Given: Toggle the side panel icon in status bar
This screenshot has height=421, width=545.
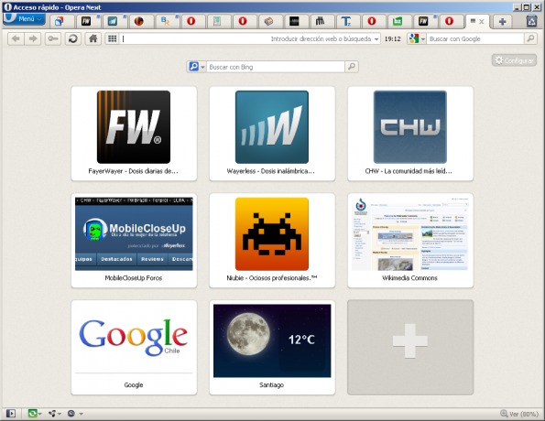Looking at the screenshot, I should click(x=11, y=414).
